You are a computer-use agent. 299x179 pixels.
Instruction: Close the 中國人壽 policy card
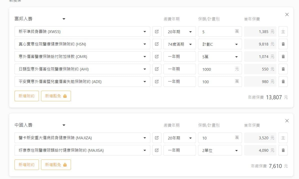(x=287, y=121)
